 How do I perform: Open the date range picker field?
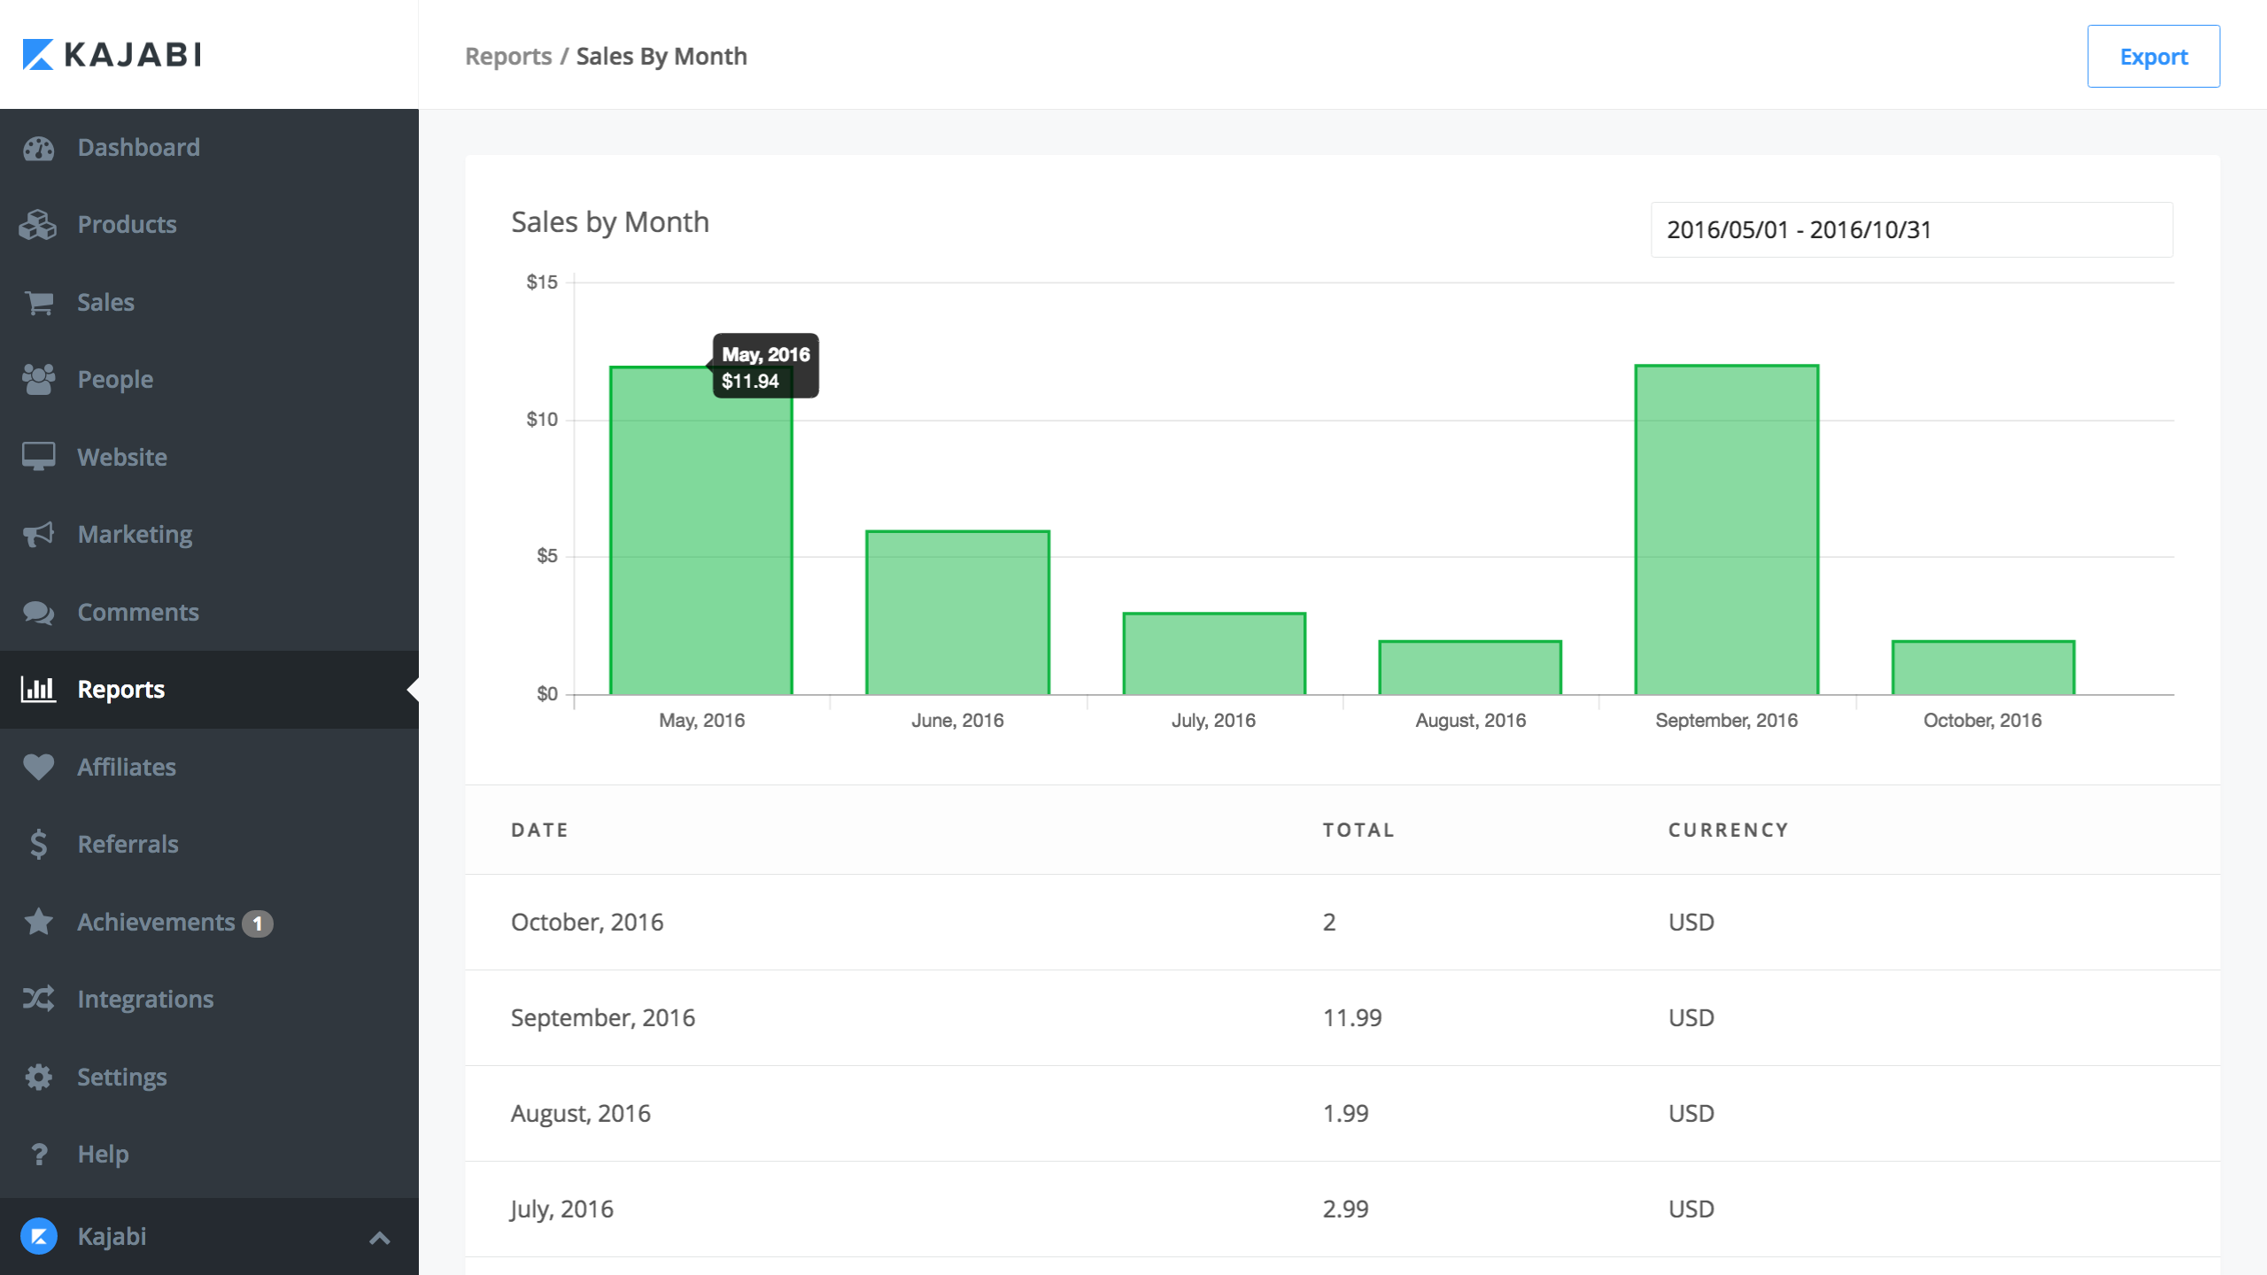1911,230
